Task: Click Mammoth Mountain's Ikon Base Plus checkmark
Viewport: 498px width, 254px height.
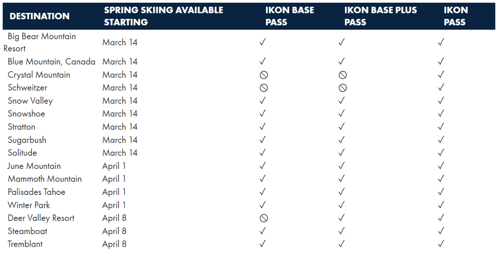Action: [342, 179]
